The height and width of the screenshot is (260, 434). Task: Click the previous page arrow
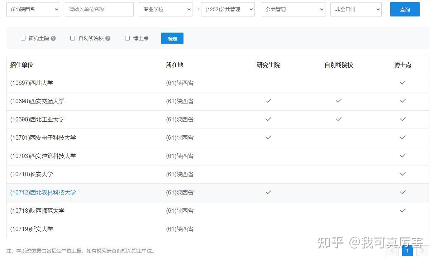pos(392,251)
